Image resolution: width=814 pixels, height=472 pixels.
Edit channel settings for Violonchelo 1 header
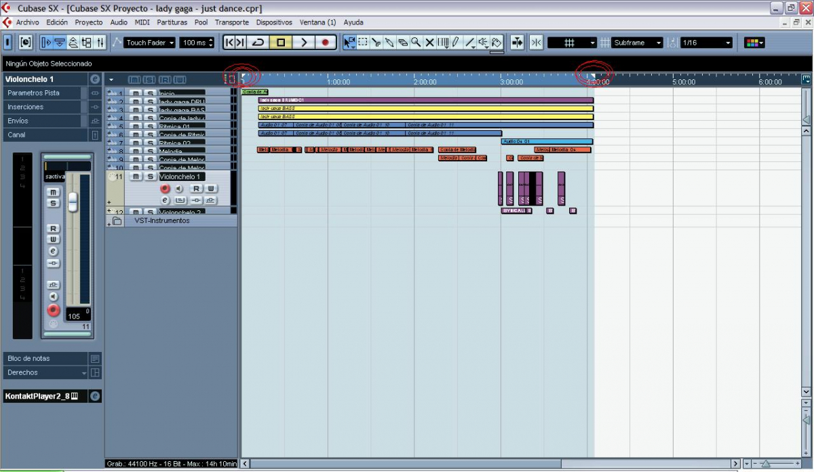[95, 79]
